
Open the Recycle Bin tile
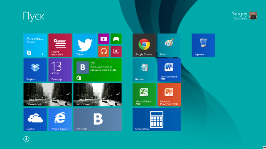pos(203,45)
